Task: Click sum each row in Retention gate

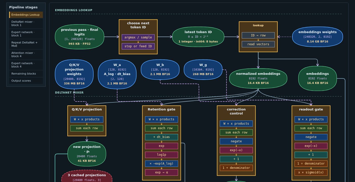Action: point(162,128)
